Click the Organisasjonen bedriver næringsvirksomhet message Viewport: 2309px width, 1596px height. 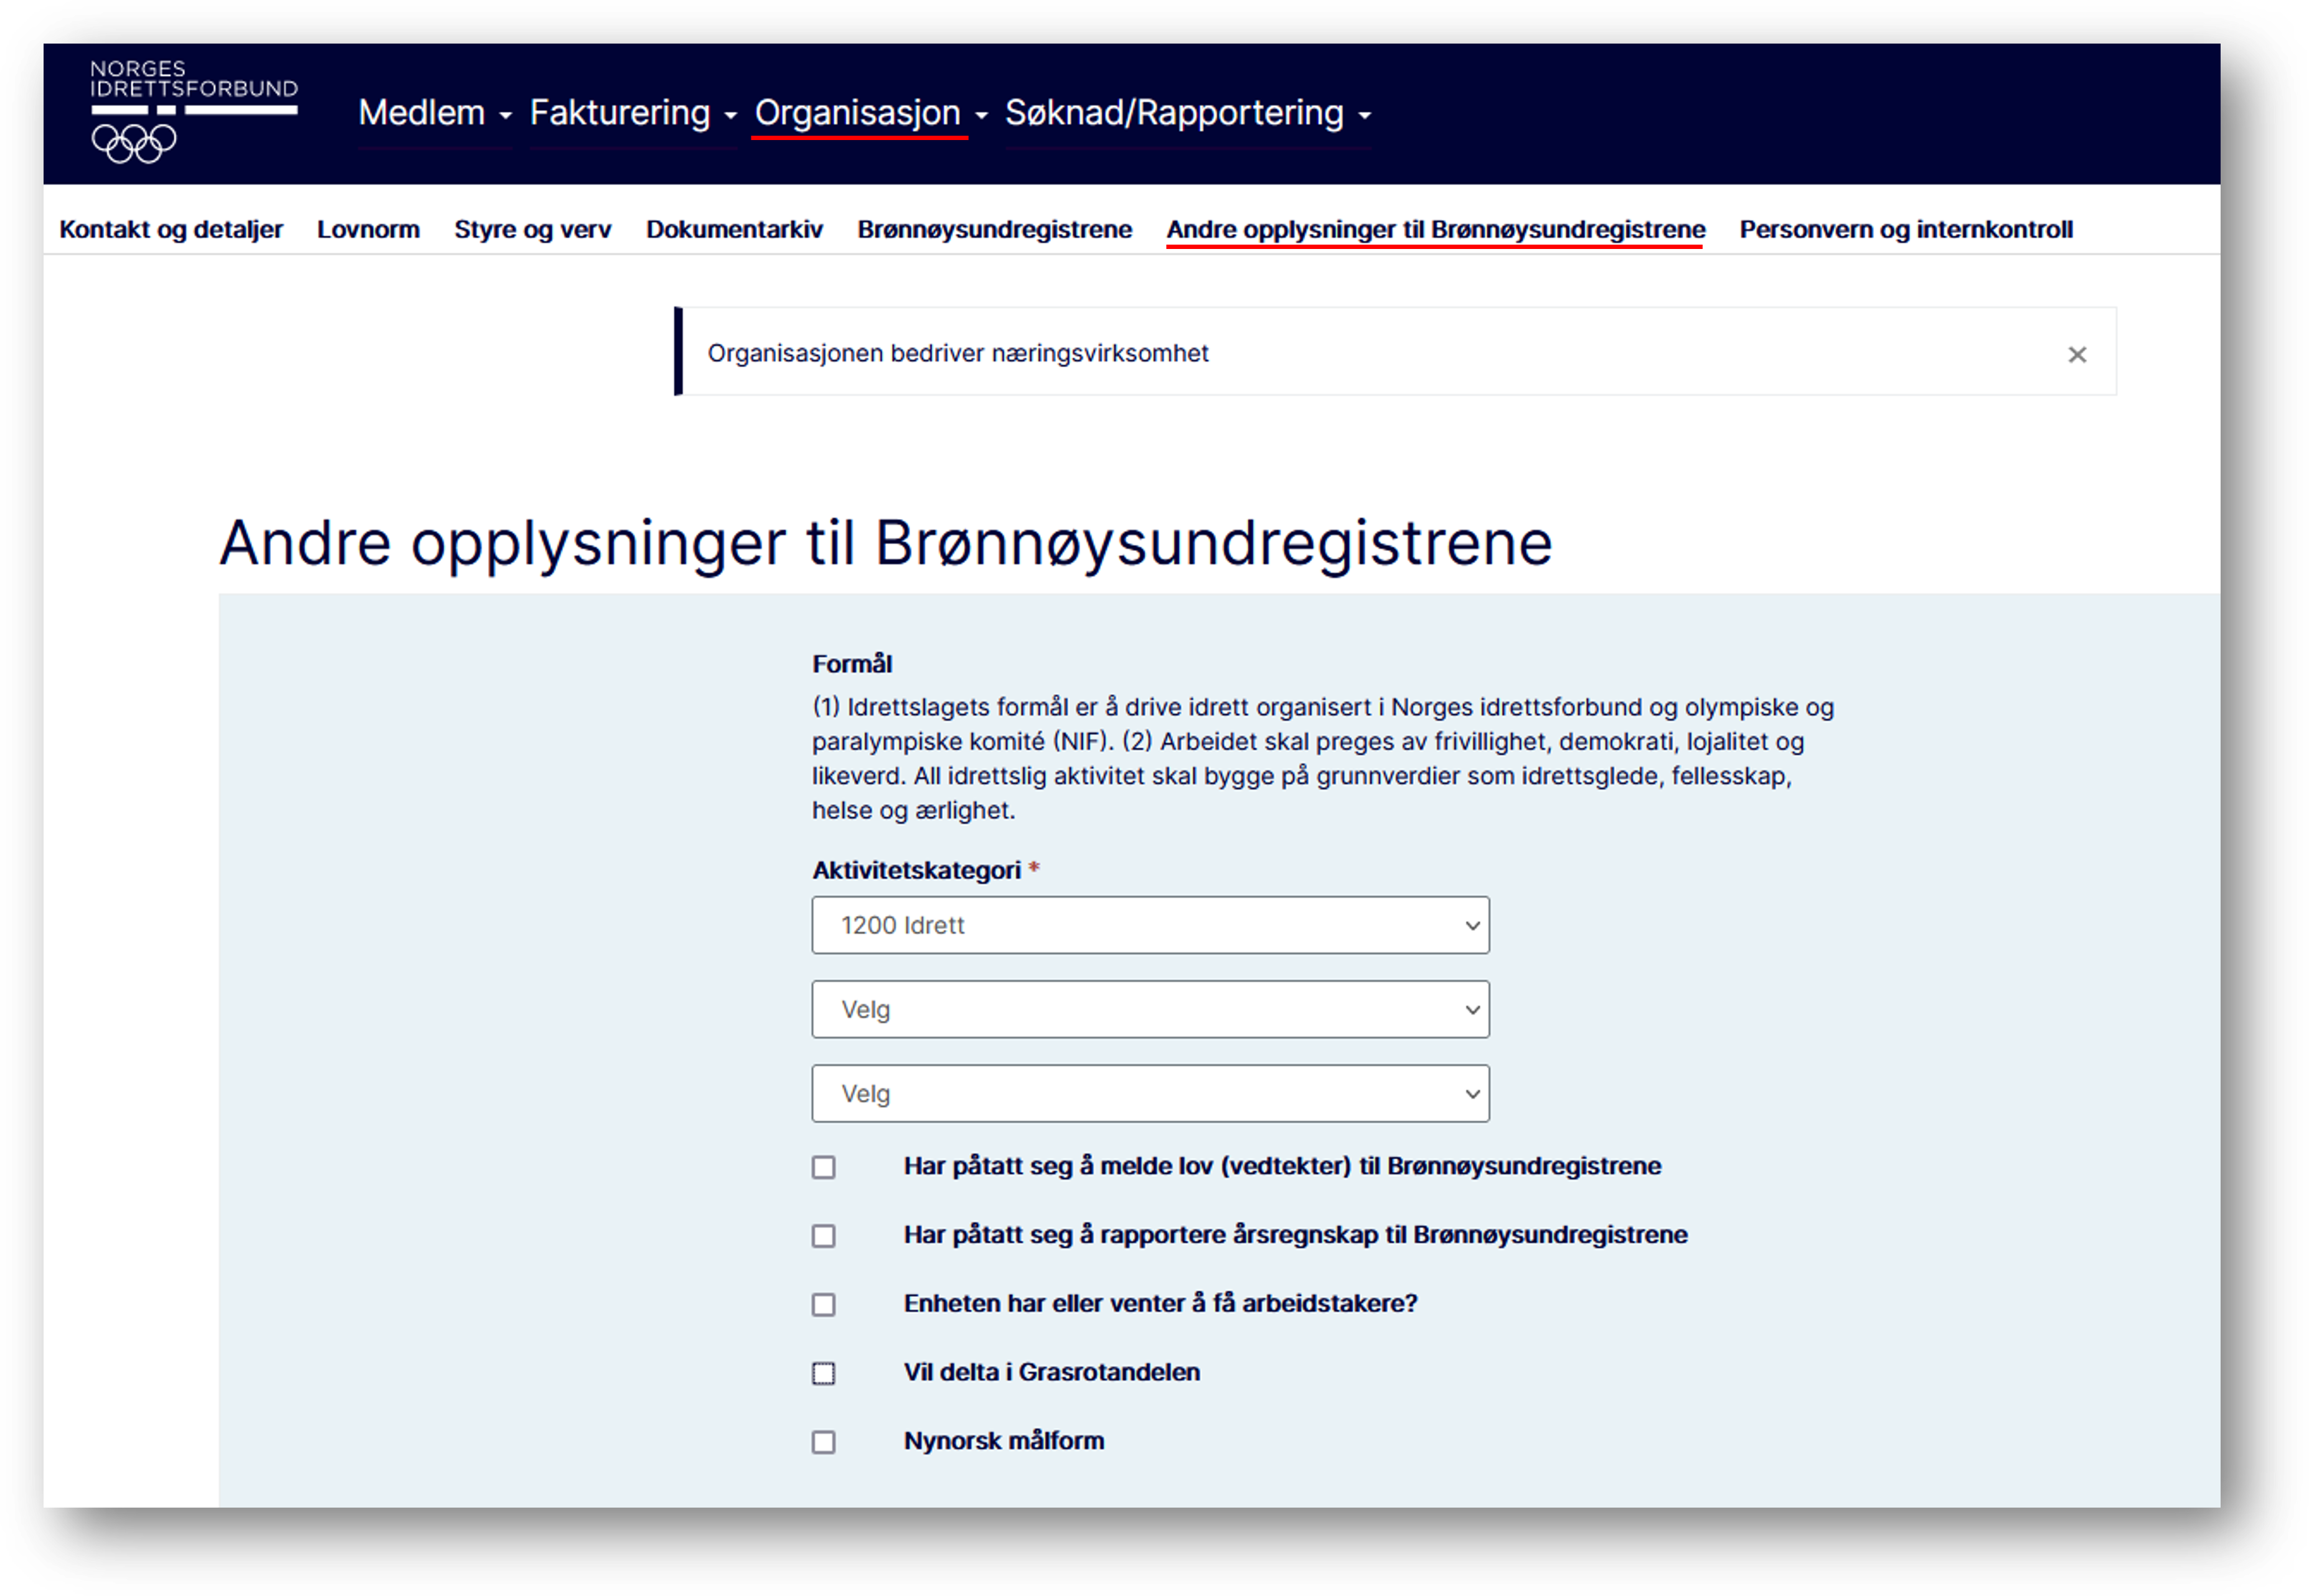[958, 353]
